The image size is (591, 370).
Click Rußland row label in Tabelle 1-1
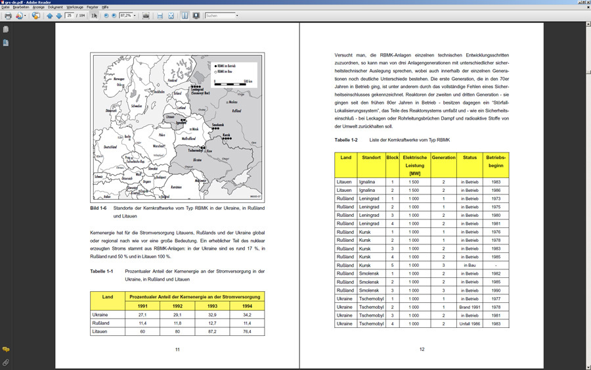[x=100, y=323]
